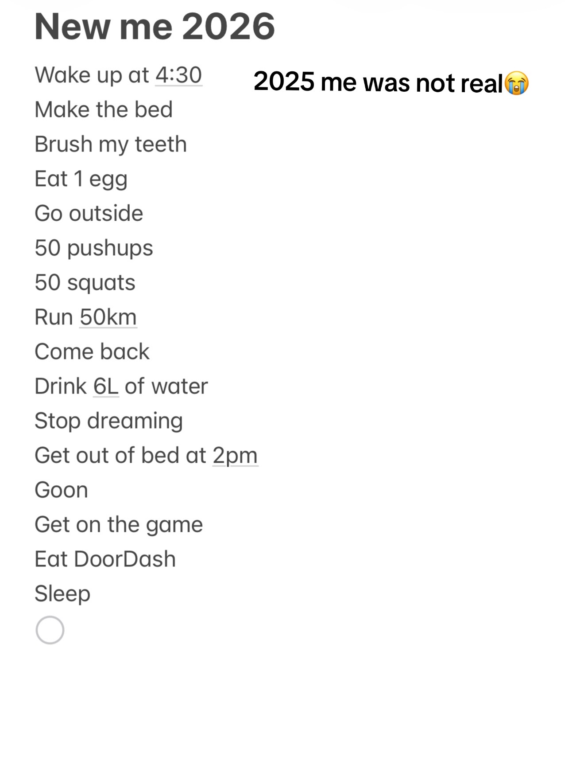The image size is (580, 765).
Task: Select the 'Go outside' line
Action: [89, 213]
